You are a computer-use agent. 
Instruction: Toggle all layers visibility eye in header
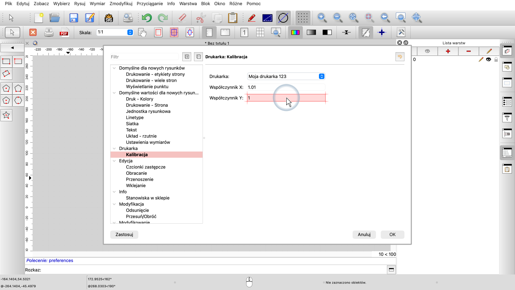pos(427,51)
